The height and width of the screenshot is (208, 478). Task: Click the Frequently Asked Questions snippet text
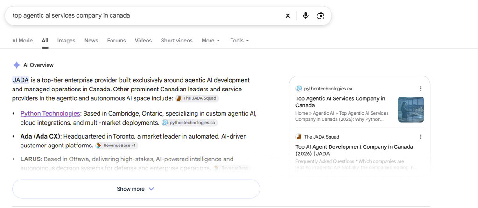[356, 165]
